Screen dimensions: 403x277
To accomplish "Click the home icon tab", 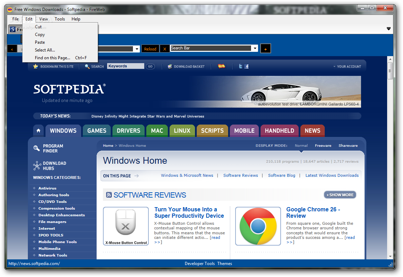I will 38,131.
